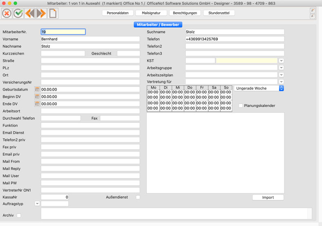Click the Mail From input field
The height and width of the screenshot is (226, 322).
click(90, 161)
